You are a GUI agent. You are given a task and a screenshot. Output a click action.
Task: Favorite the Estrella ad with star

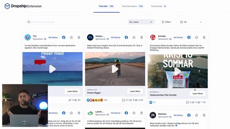(197, 37)
